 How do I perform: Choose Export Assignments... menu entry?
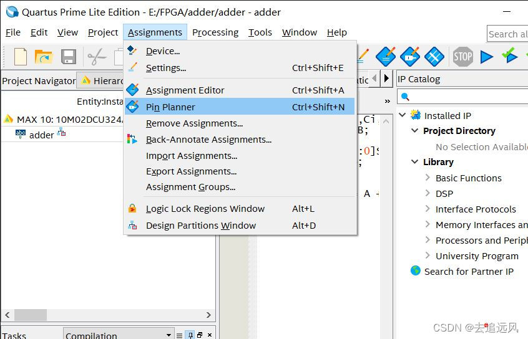tap(240, 171)
